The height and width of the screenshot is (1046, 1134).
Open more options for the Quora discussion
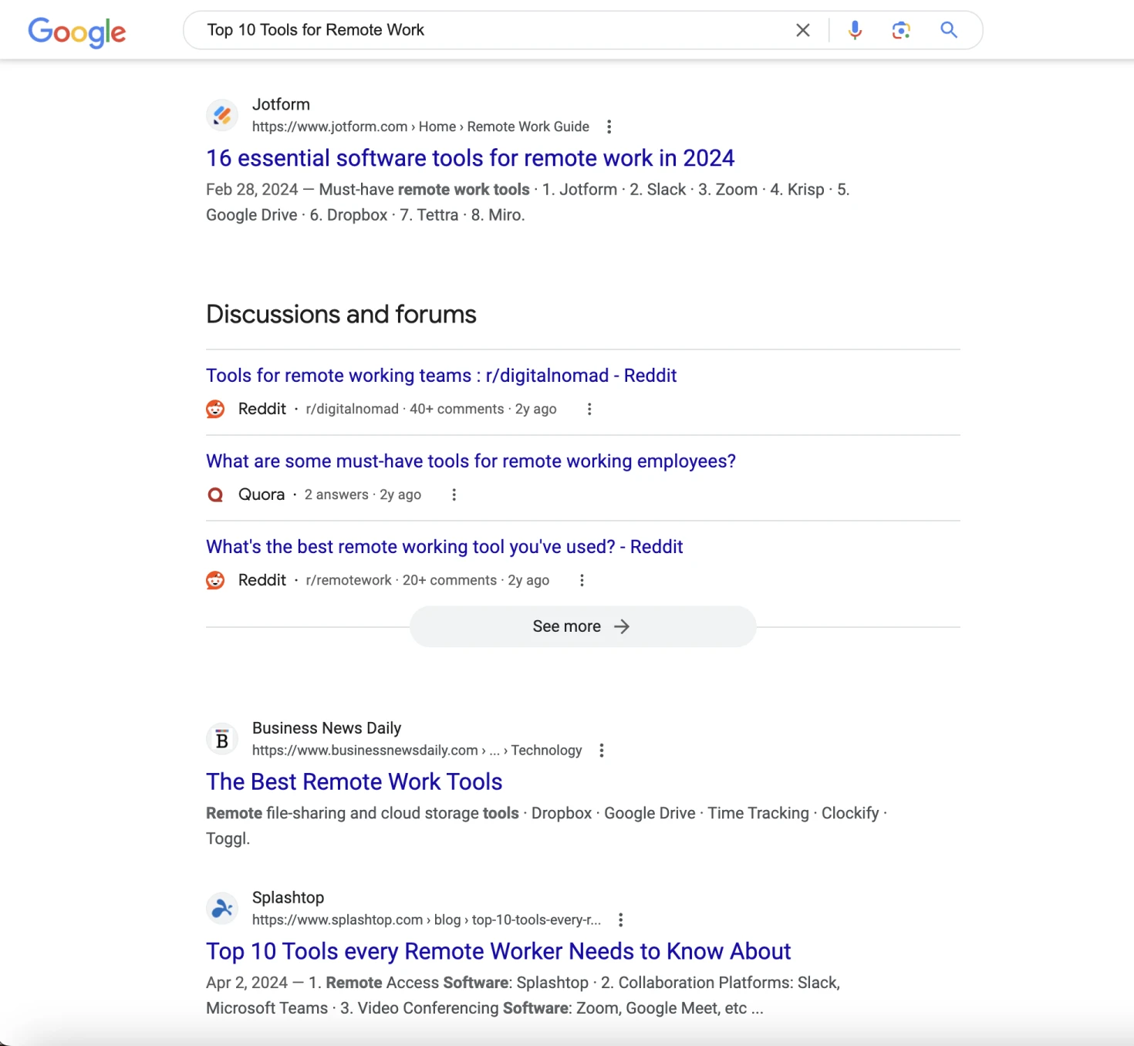(454, 494)
